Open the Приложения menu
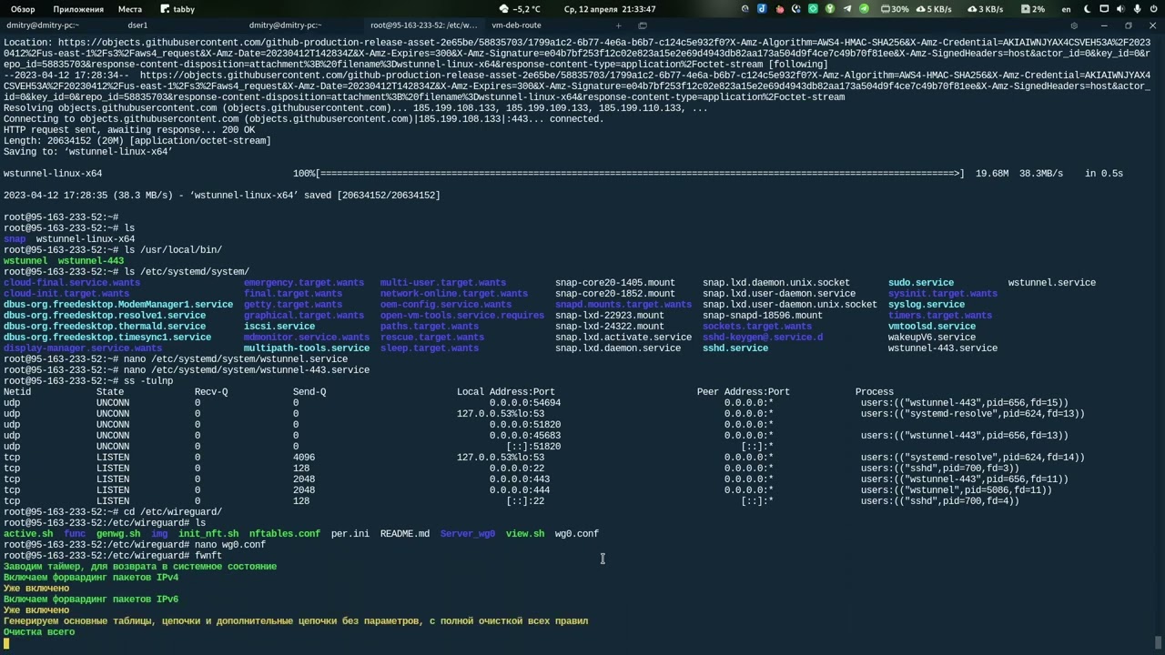Image resolution: width=1165 pixels, height=655 pixels. [78, 9]
